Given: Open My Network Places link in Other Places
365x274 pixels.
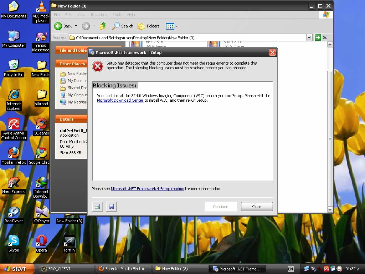Looking at the screenshot, I should click(73, 102).
